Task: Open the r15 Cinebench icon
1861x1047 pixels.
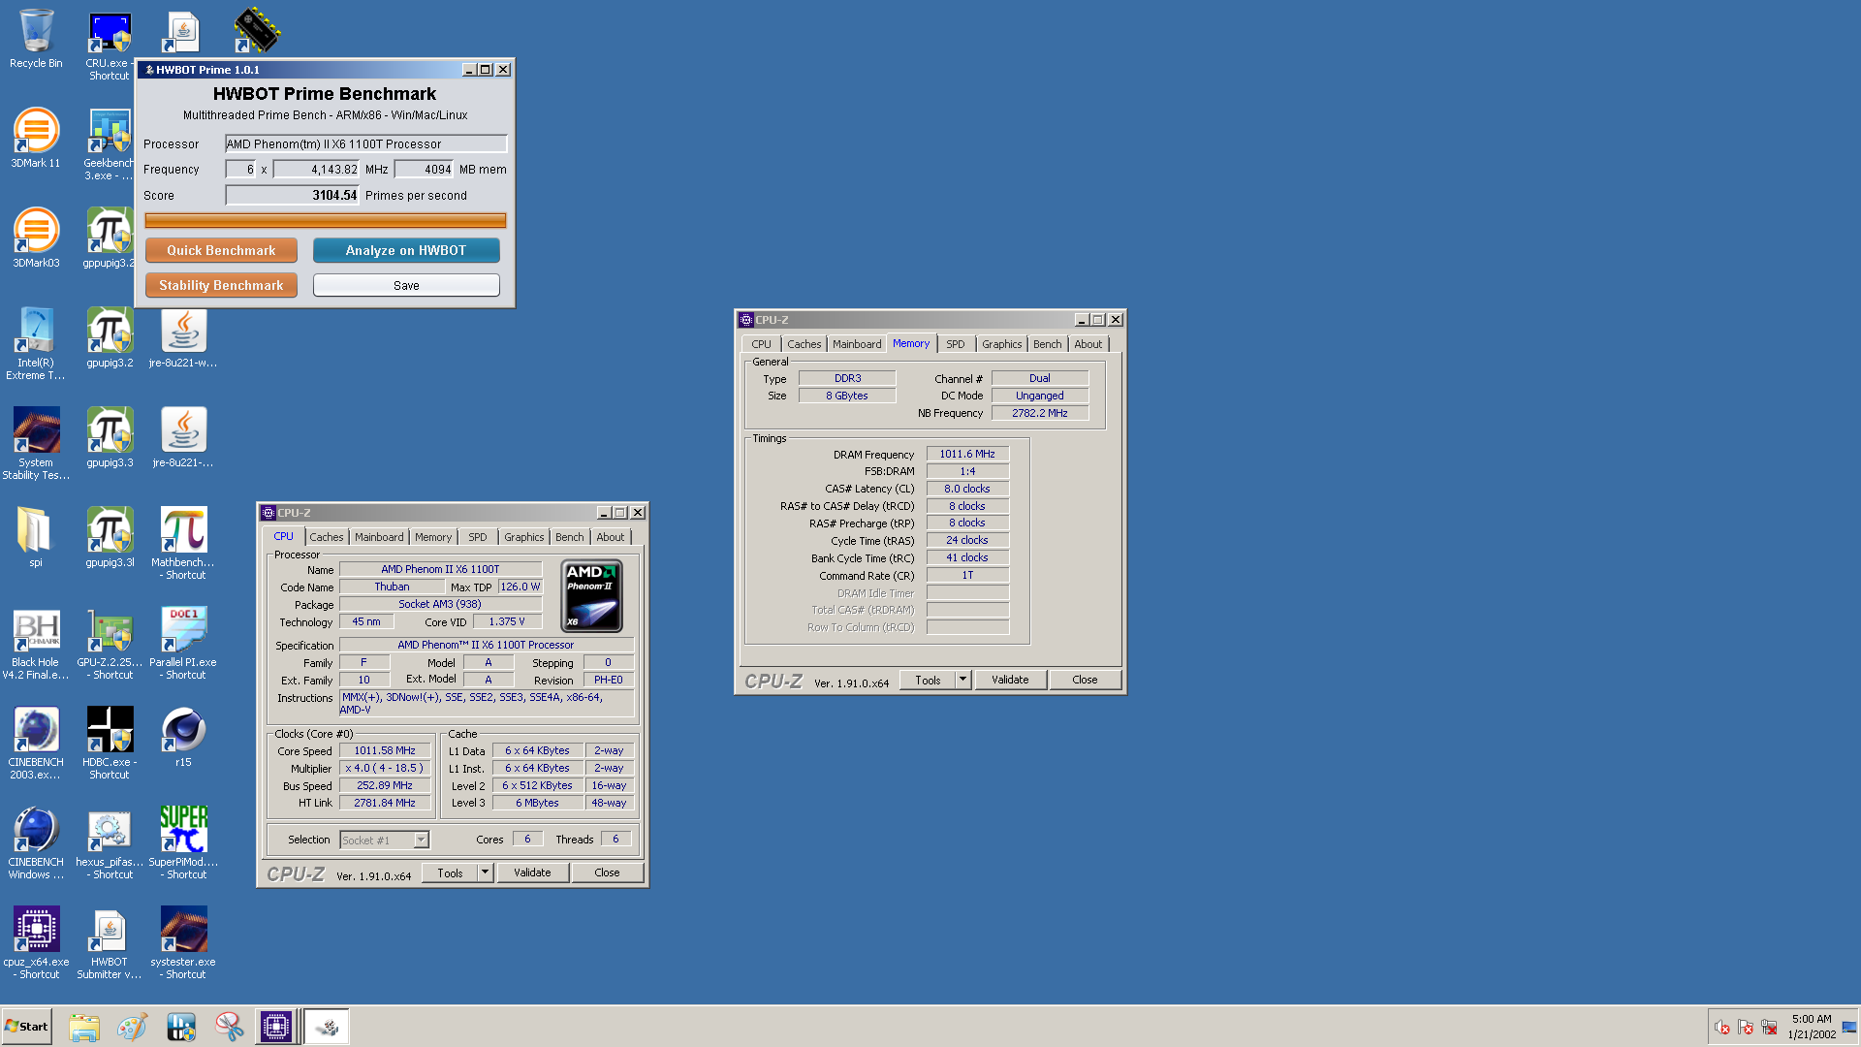Action: (183, 737)
